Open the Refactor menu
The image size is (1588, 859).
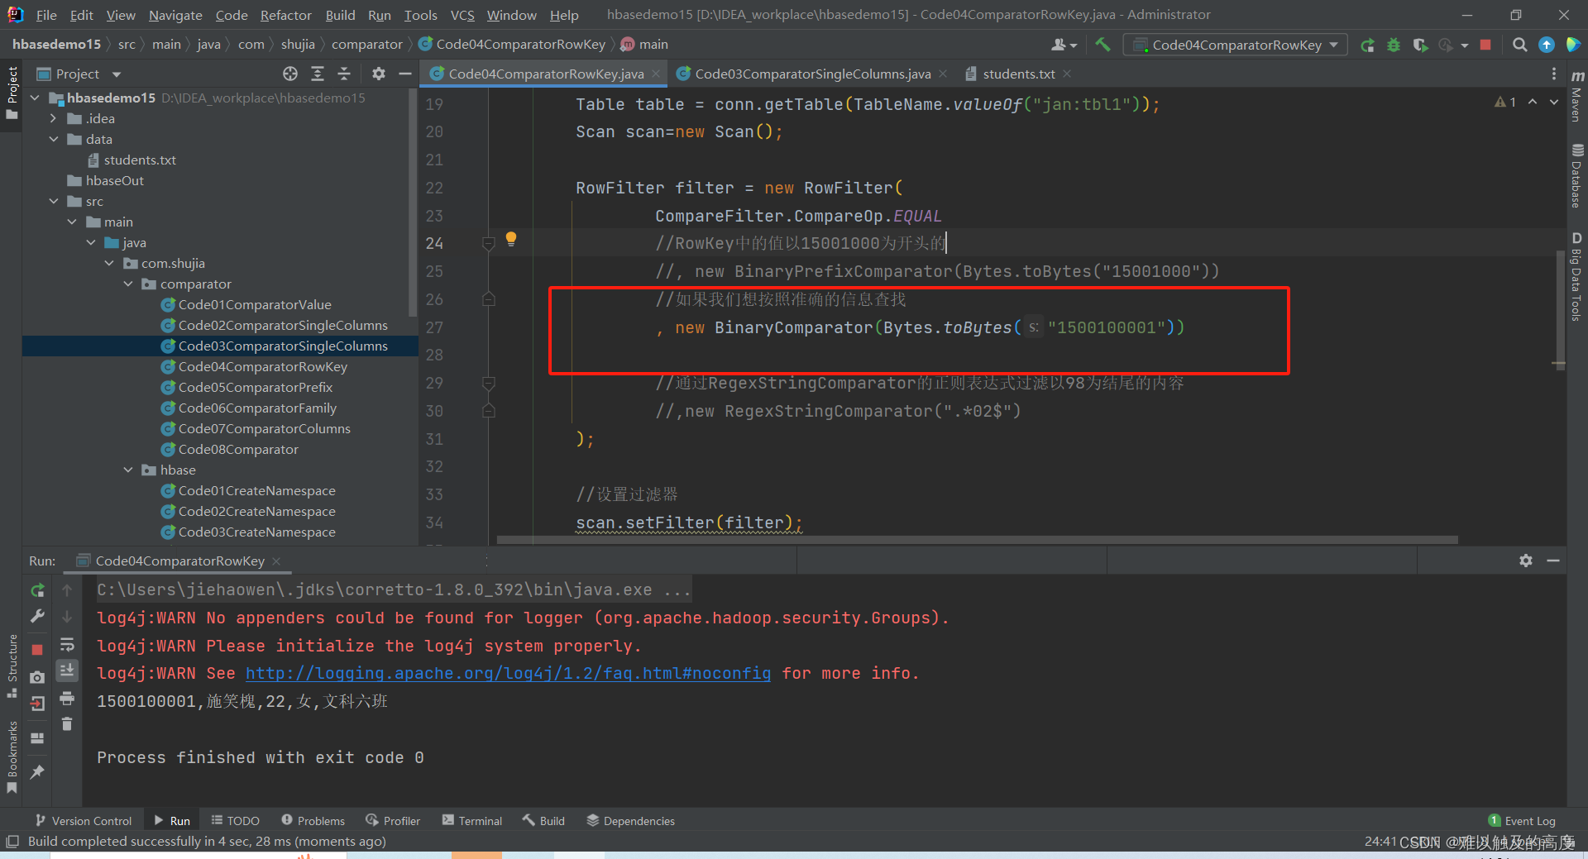285,15
